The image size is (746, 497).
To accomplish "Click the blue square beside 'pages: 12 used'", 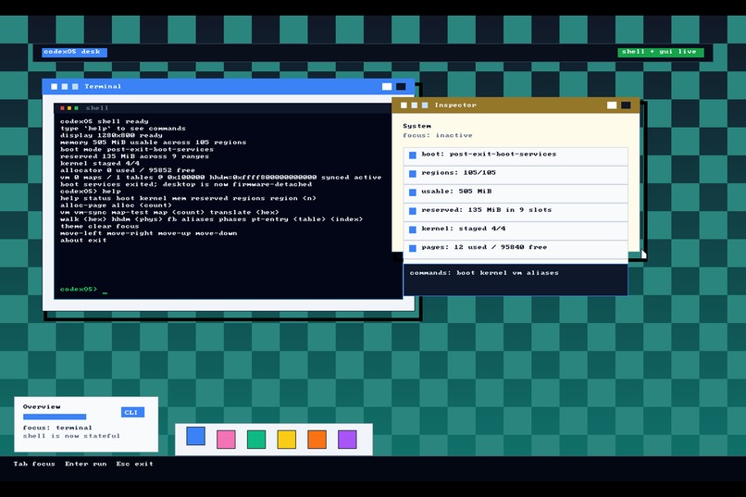I will pos(413,248).
